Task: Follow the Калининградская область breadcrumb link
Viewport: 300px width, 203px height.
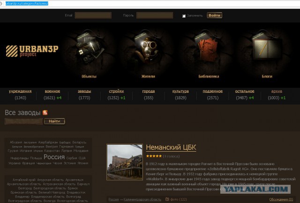Action: [x=142, y=199]
